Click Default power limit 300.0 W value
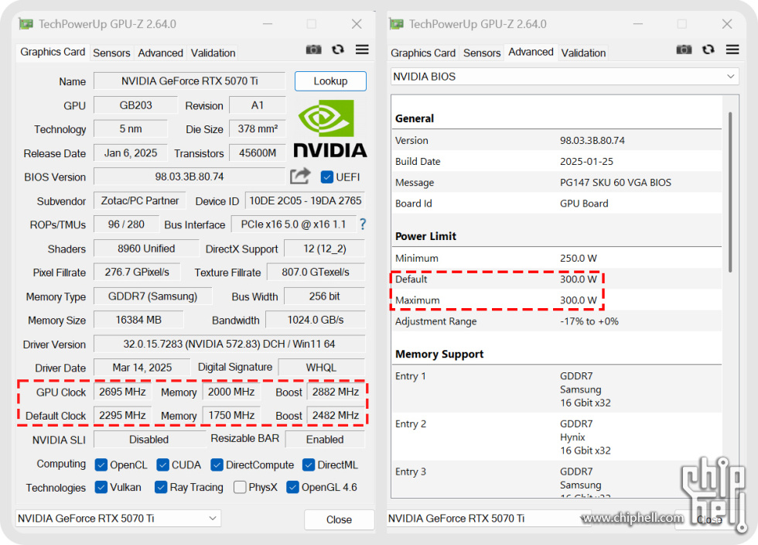Screen dimensions: 758x545 coord(579,279)
